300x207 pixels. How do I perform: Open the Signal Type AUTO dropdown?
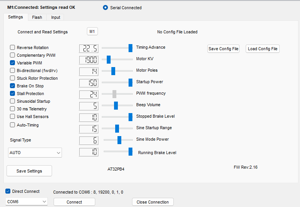pos(35,153)
